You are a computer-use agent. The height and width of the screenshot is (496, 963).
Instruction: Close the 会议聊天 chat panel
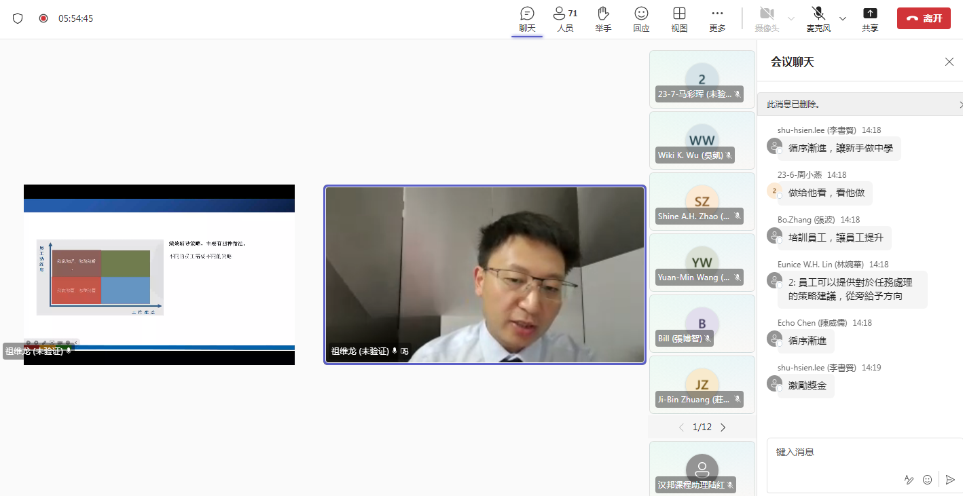949,62
